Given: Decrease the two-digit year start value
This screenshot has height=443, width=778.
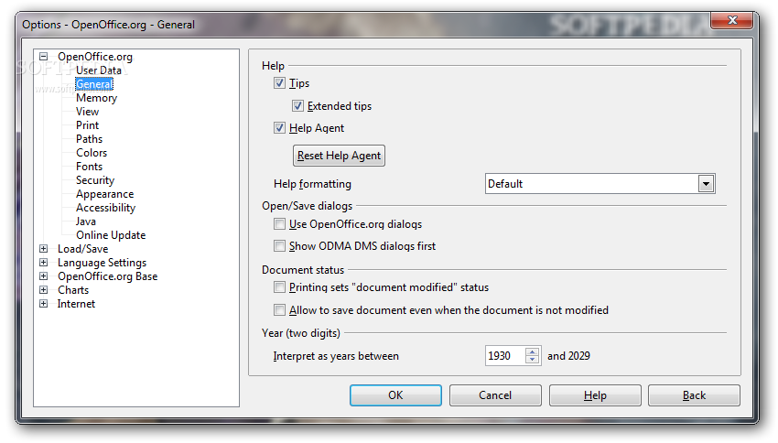Looking at the screenshot, I should (x=533, y=360).
